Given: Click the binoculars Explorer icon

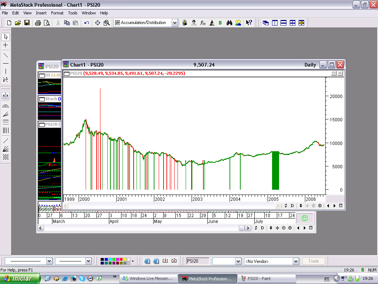Looking at the screenshot, I should pos(229,23).
